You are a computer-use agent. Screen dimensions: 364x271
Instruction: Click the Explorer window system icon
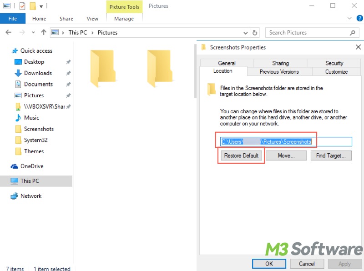click(7, 5)
